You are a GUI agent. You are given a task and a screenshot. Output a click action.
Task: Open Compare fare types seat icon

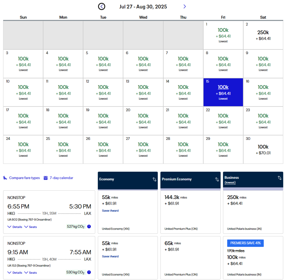[x=5, y=178]
